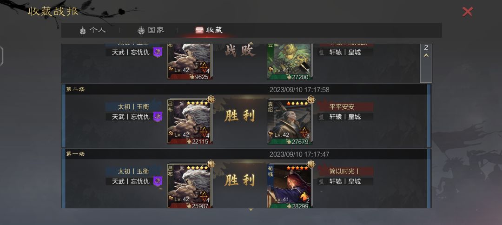Close the 收藏战报 window with red X

[468, 12]
